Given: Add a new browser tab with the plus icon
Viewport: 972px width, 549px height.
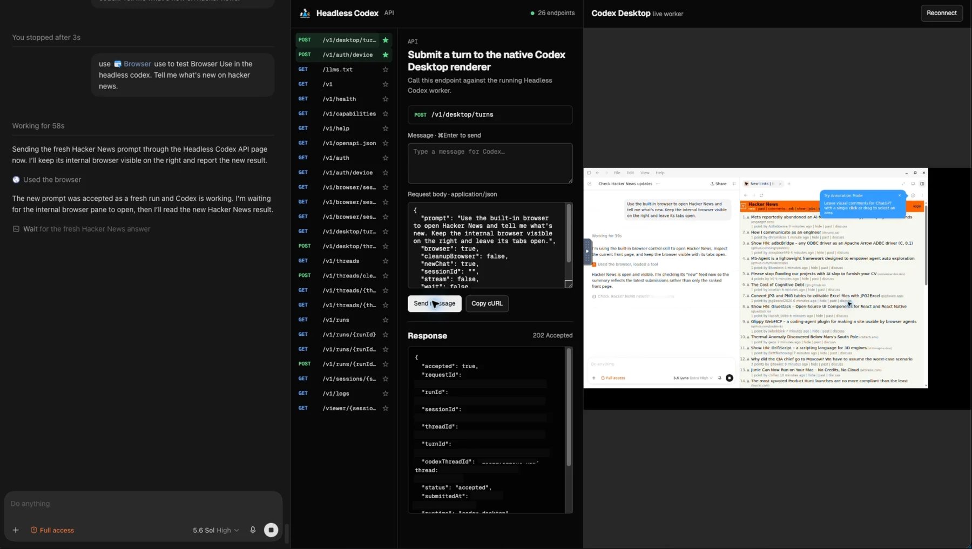Looking at the screenshot, I should coord(789,184).
